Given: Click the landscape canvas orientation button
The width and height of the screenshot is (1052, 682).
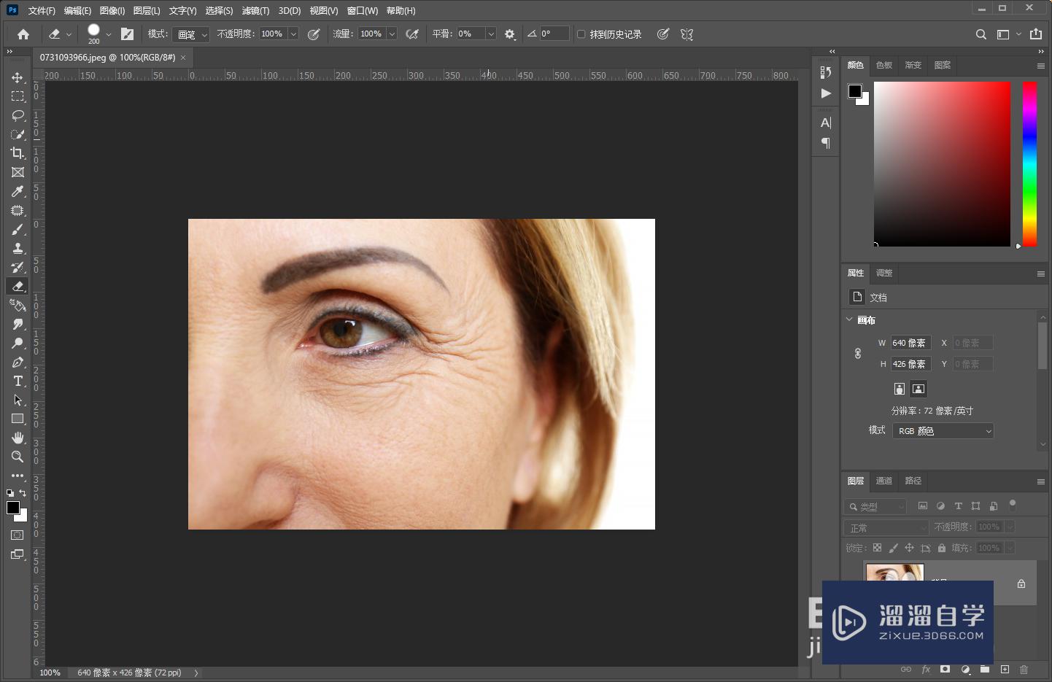Looking at the screenshot, I should tap(918, 389).
